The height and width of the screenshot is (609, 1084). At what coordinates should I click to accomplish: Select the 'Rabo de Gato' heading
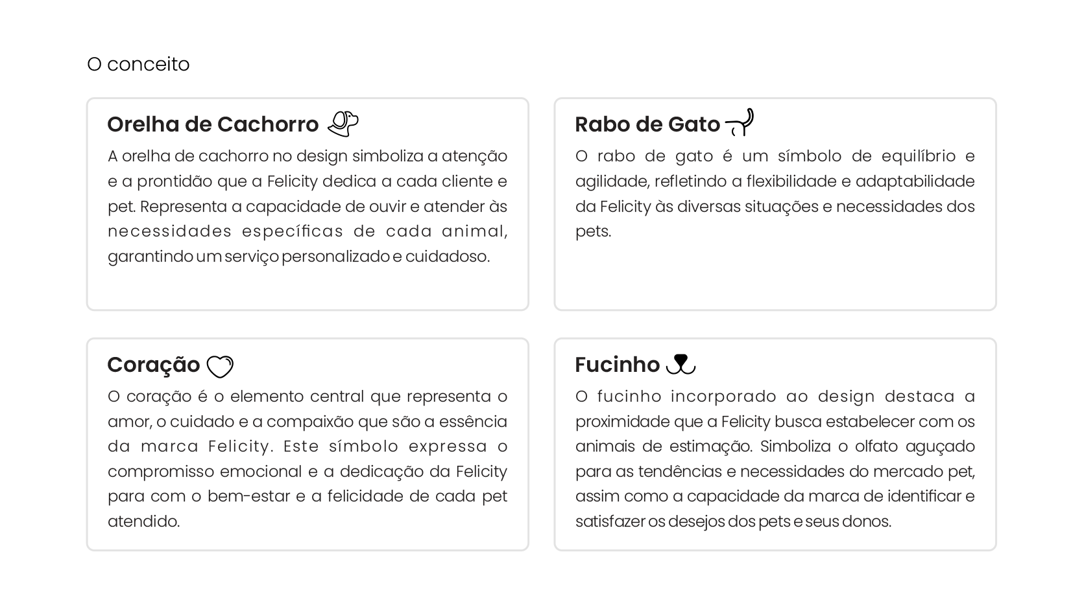pos(647,124)
